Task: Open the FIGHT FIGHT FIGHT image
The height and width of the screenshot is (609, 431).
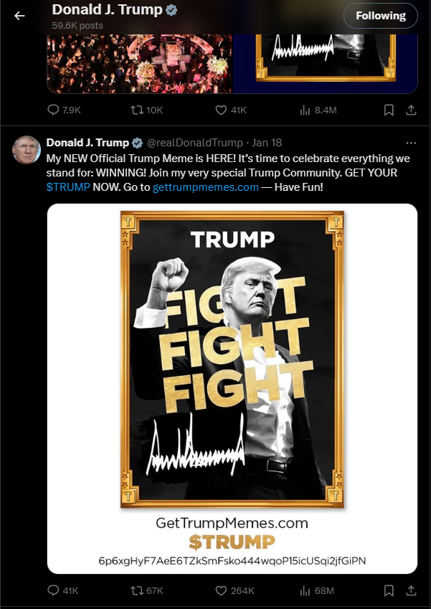Action: 232,388
